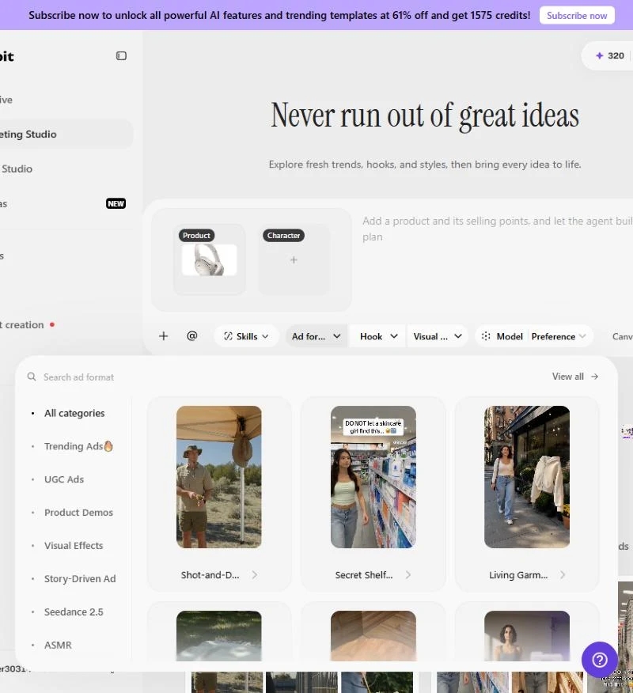633x693 pixels.
Task: Click the Product label tag
Action: click(196, 236)
